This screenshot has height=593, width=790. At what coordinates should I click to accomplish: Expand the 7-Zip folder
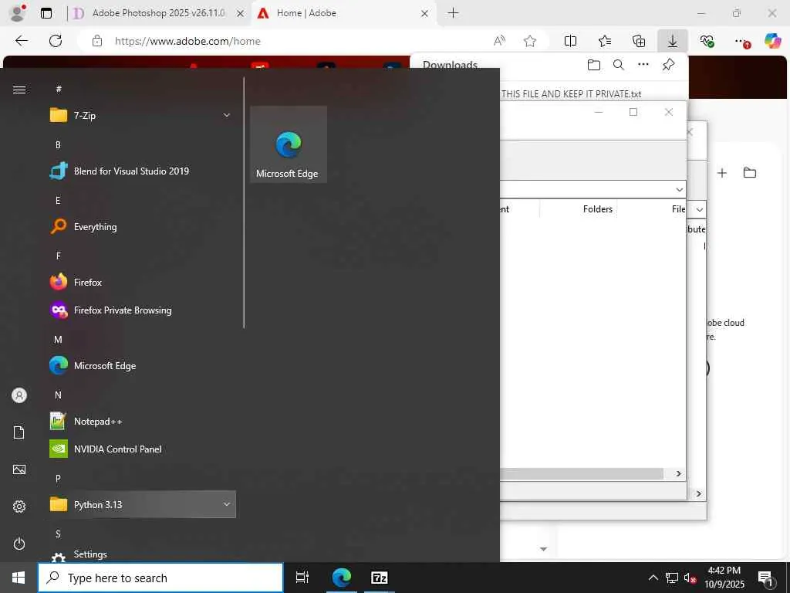[140, 116]
